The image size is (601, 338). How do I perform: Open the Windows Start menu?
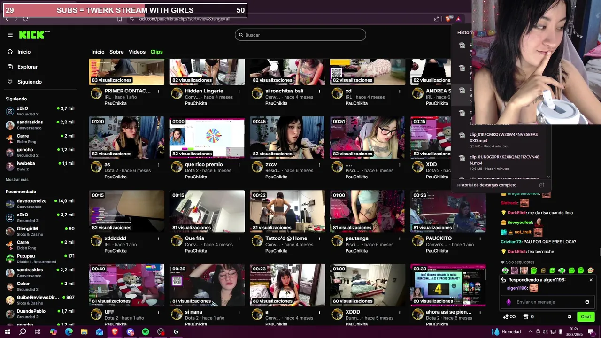click(8, 332)
